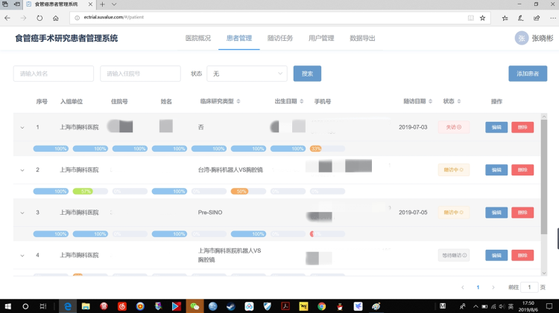Click the 请输入姓名 name input field
The width and height of the screenshot is (559, 313).
pyautogui.click(x=54, y=74)
